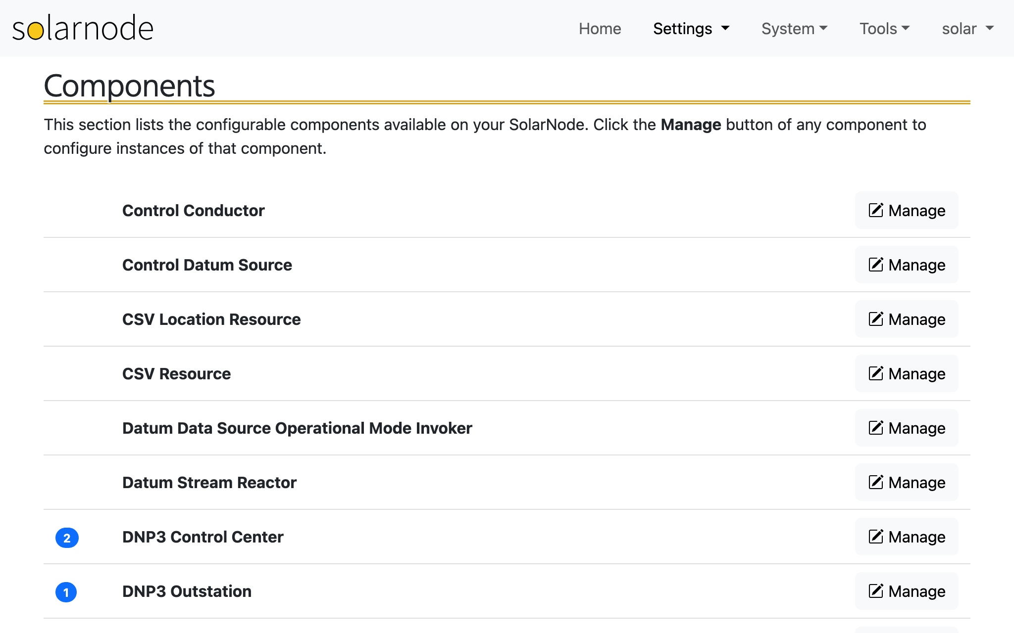Select the CSV Location Resource label
This screenshot has width=1014, height=633.
click(x=211, y=319)
